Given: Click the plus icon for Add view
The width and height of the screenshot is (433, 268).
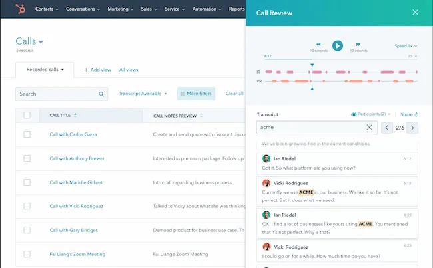Looking at the screenshot, I should click(86, 70).
